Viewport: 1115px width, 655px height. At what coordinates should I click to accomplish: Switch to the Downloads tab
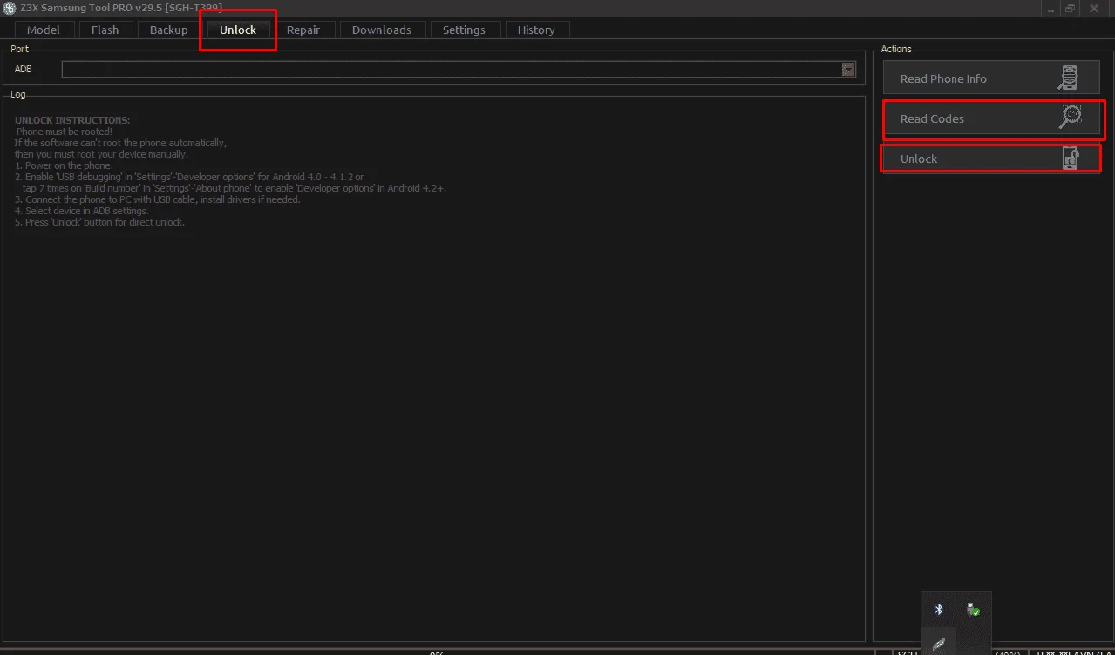tap(382, 30)
